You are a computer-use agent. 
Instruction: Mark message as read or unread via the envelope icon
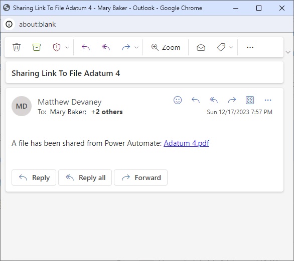pos(201,47)
